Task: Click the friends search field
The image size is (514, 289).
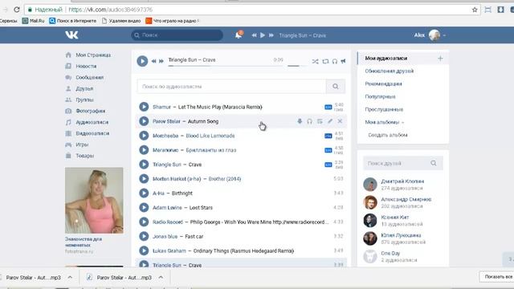Action: click(x=403, y=163)
